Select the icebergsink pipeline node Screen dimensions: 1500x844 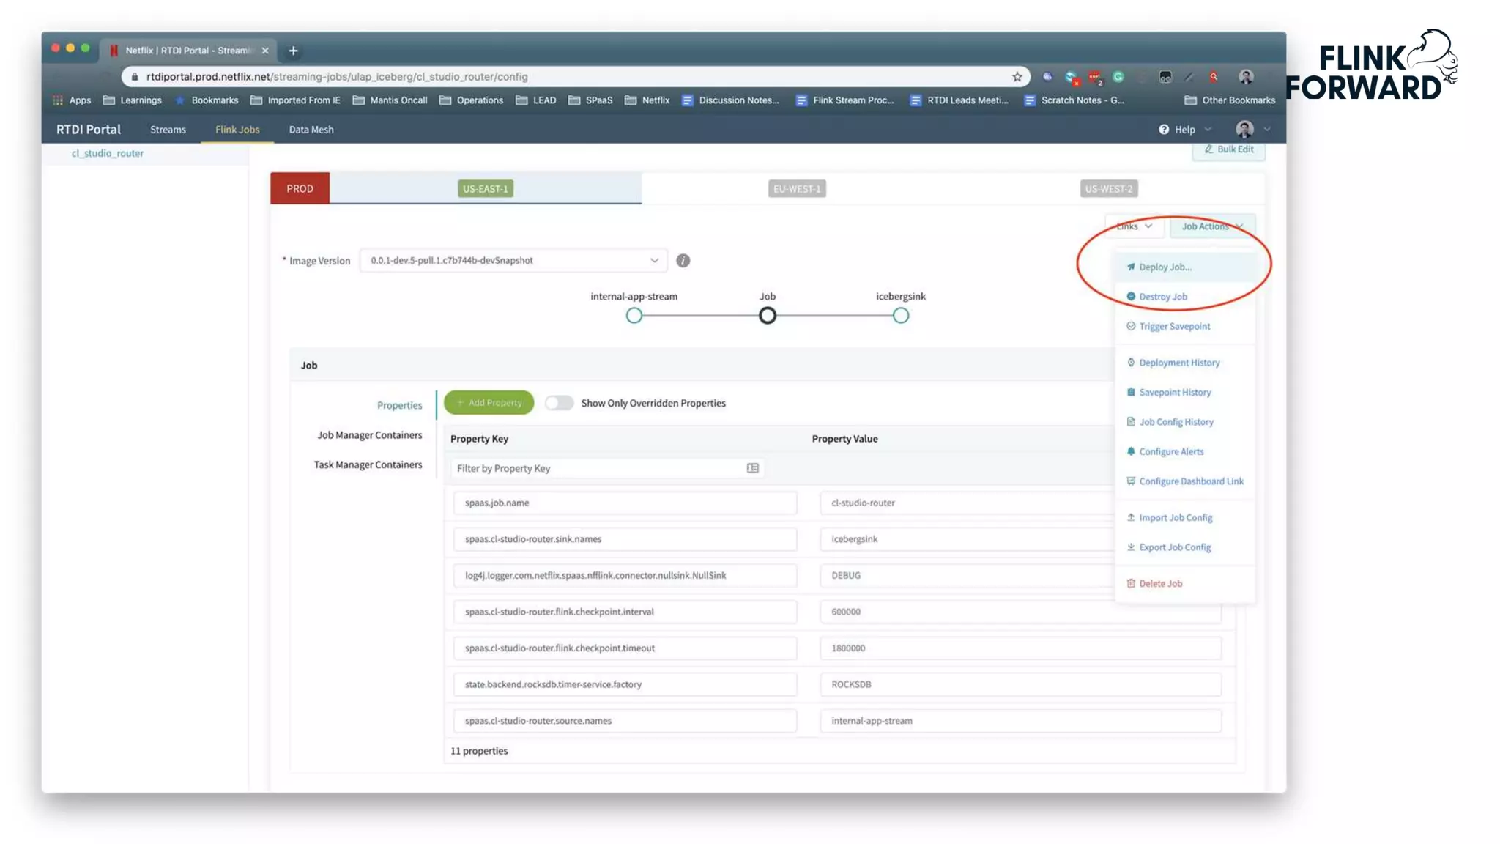click(x=901, y=316)
